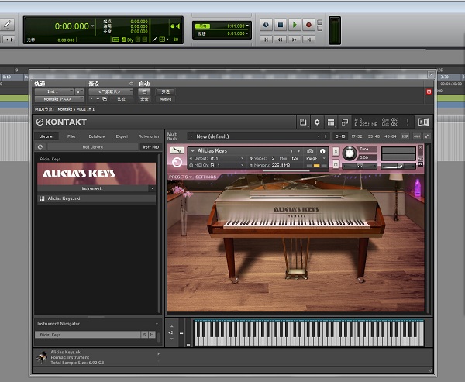Open instrument edit mode wrench
This screenshot has height=382, width=465.
click(177, 150)
